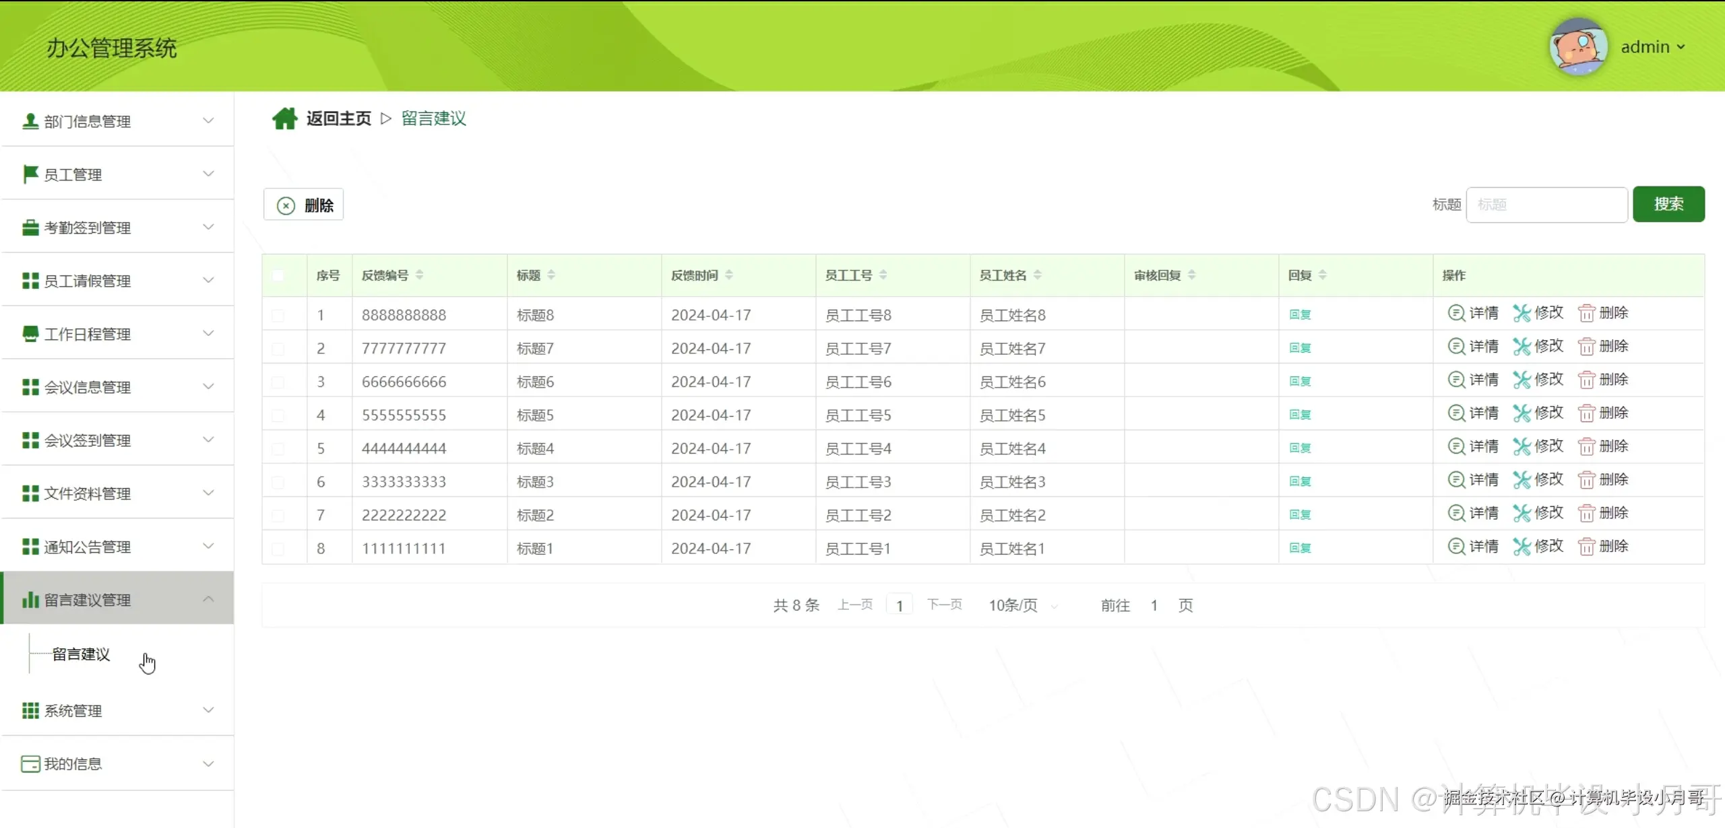
Task: Click the 标题 search input field
Action: 1546,205
